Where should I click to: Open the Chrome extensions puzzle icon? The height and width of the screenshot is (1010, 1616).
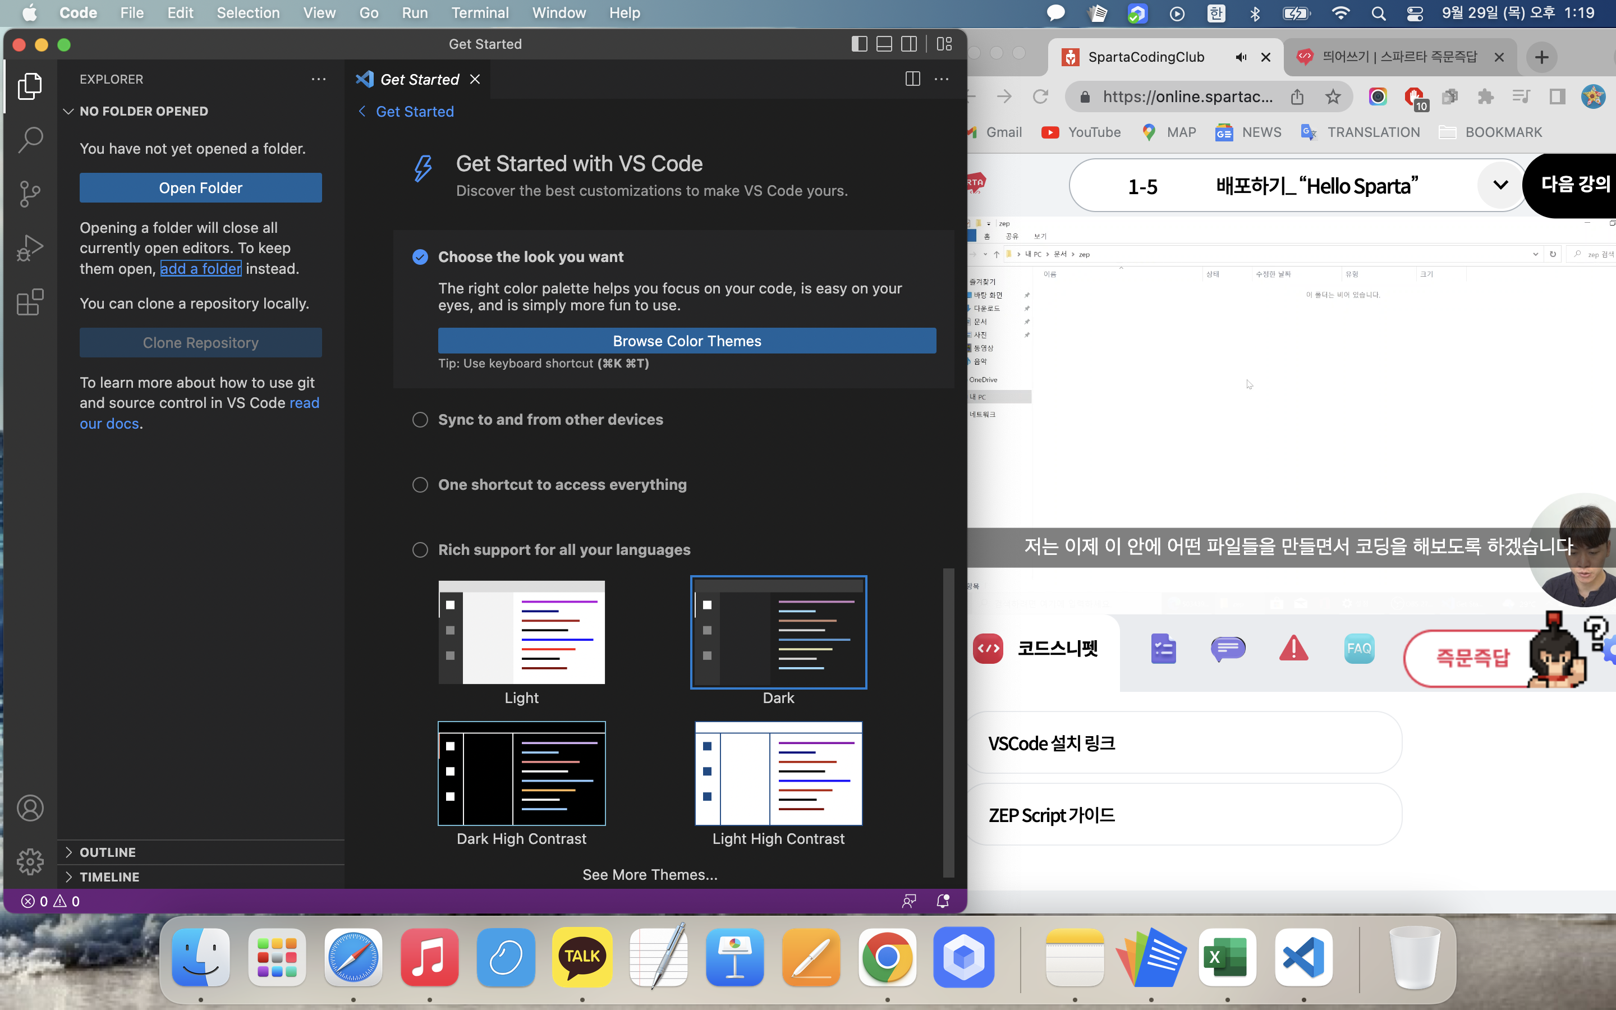point(1485,97)
